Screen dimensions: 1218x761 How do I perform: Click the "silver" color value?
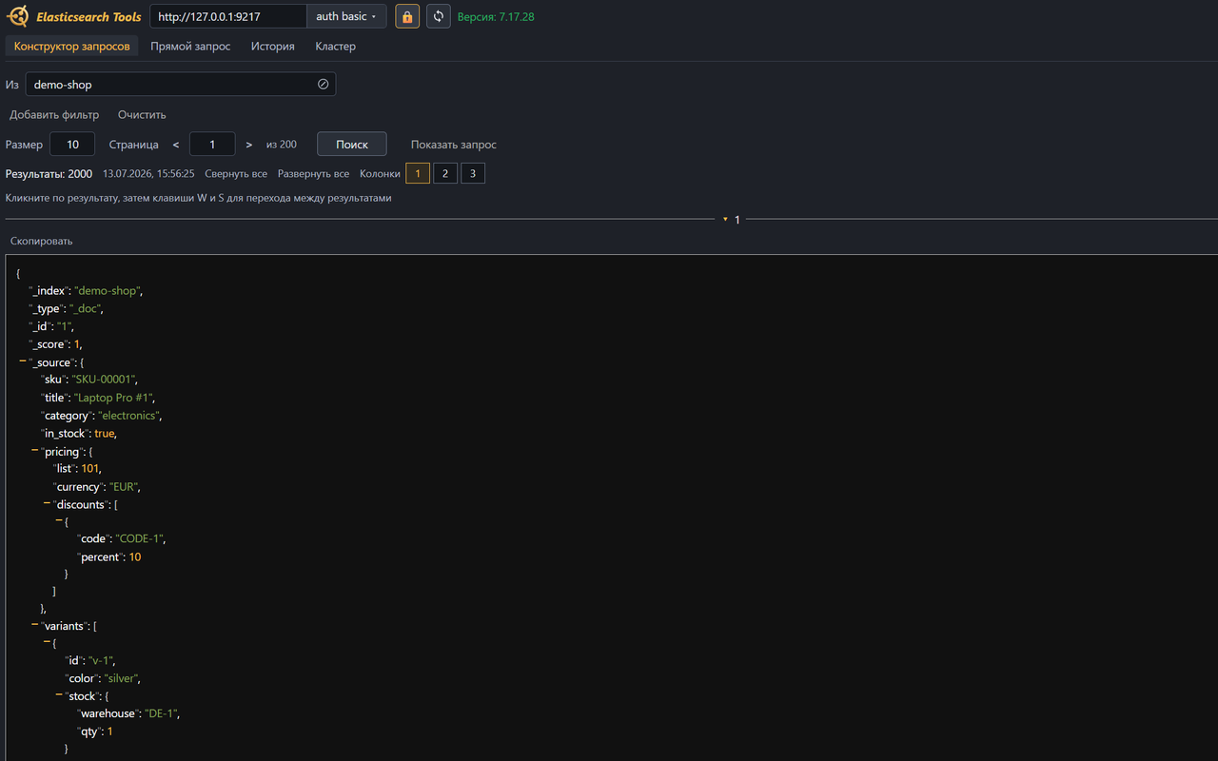(120, 678)
